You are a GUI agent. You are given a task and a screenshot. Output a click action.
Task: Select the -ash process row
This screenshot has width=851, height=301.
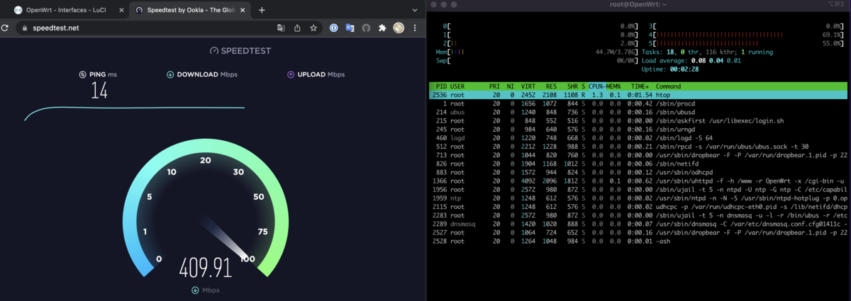(638, 242)
